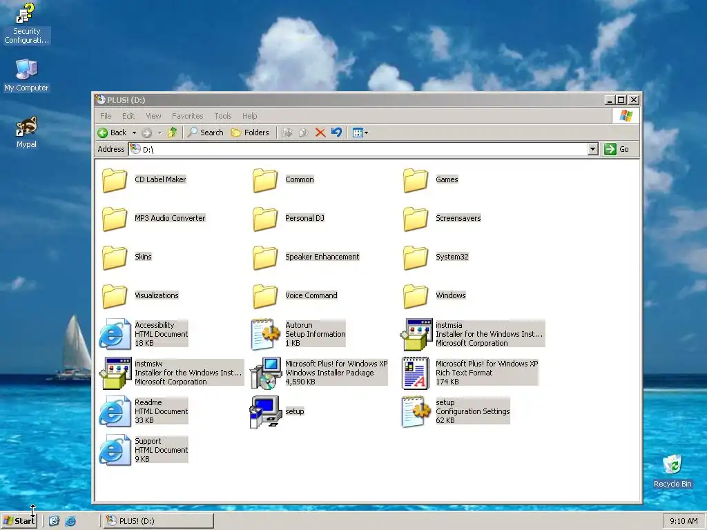Toggle the Folders pane button
Image resolution: width=707 pixels, height=530 pixels.
coord(250,132)
